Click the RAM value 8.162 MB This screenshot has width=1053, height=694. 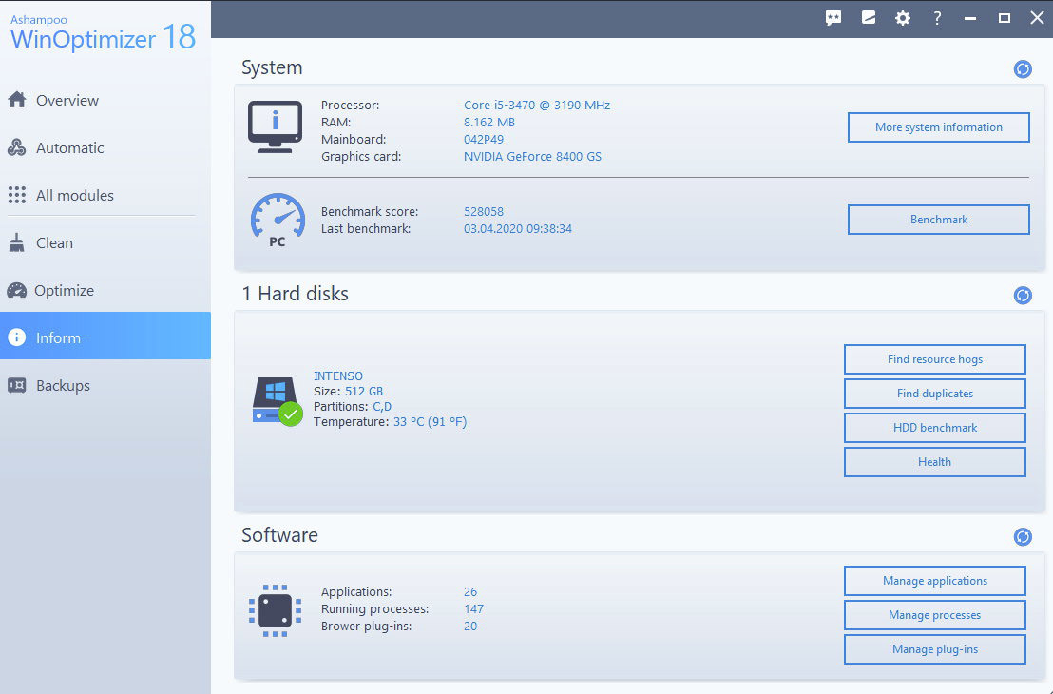488,123
